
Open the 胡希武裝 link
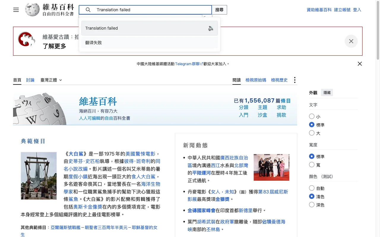pyautogui.click(x=206, y=222)
